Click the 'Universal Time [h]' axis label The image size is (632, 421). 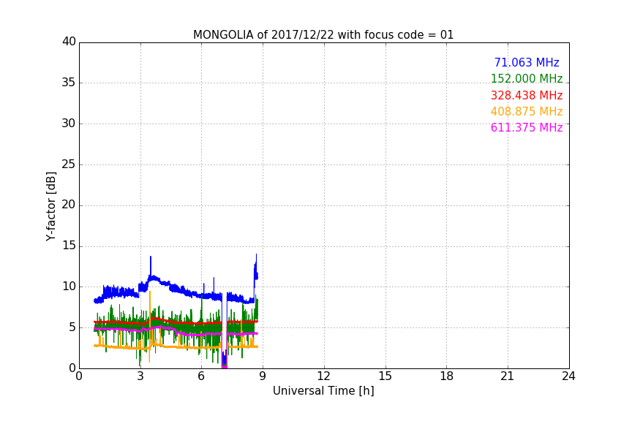(x=323, y=391)
